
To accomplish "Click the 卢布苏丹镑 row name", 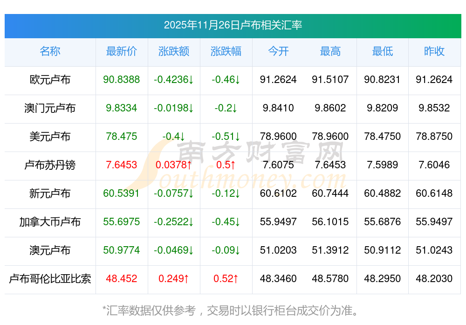I will [x=50, y=165].
